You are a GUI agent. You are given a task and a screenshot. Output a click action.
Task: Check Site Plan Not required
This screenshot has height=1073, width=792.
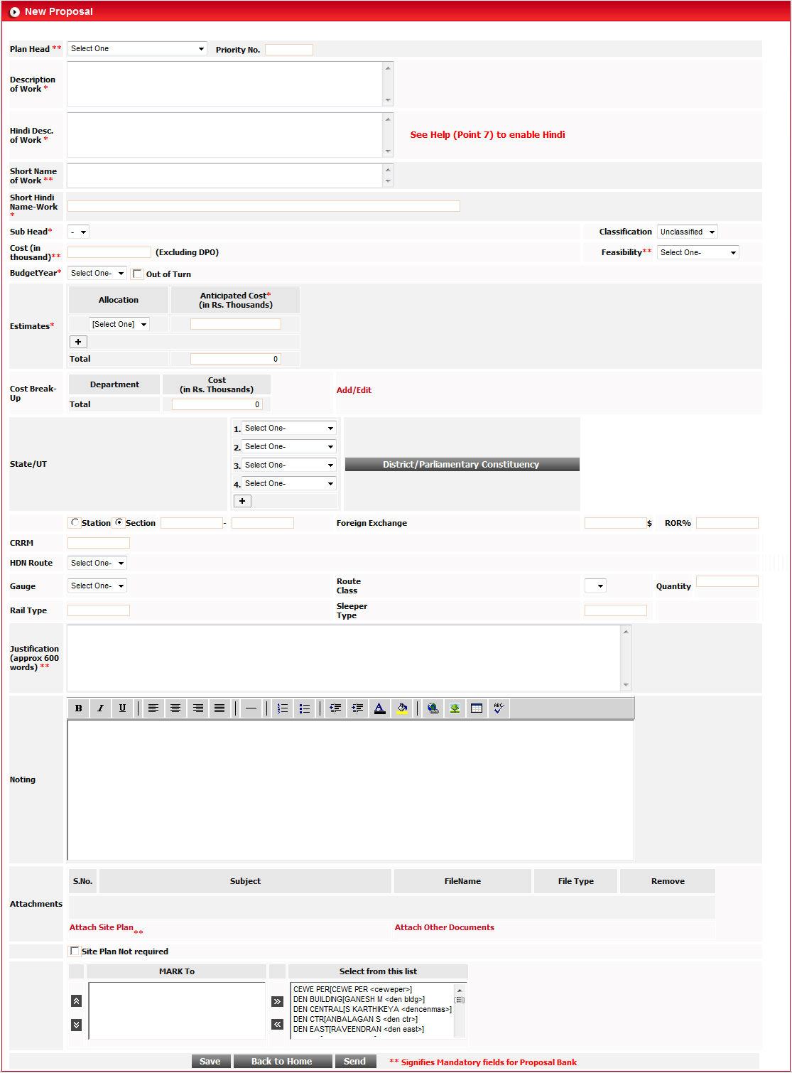point(75,951)
